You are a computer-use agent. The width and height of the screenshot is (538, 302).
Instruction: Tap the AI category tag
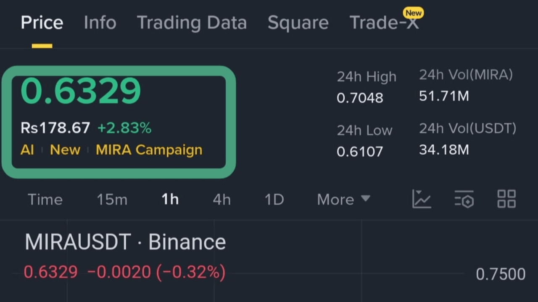pos(27,150)
